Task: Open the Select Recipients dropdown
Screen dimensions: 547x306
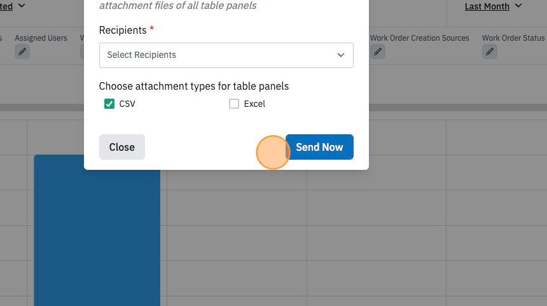Action: (x=226, y=55)
